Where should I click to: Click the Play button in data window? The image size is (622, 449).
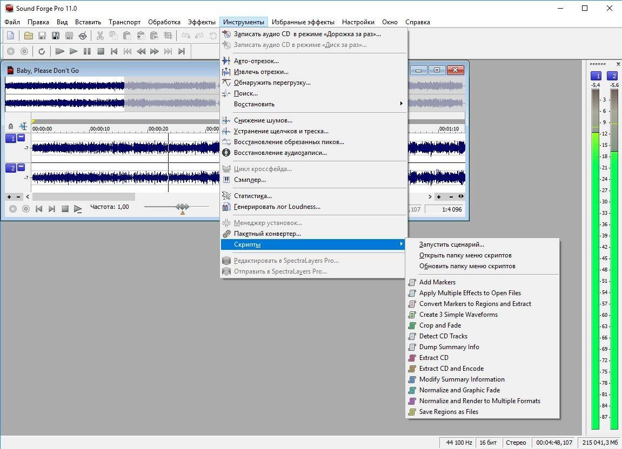coord(78,209)
